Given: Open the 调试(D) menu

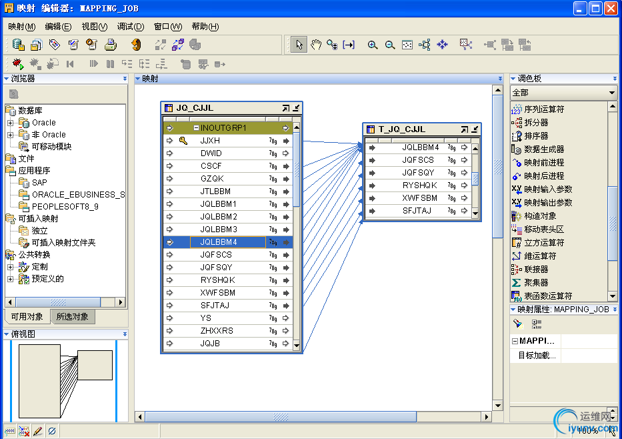Looking at the screenshot, I should 131,27.
